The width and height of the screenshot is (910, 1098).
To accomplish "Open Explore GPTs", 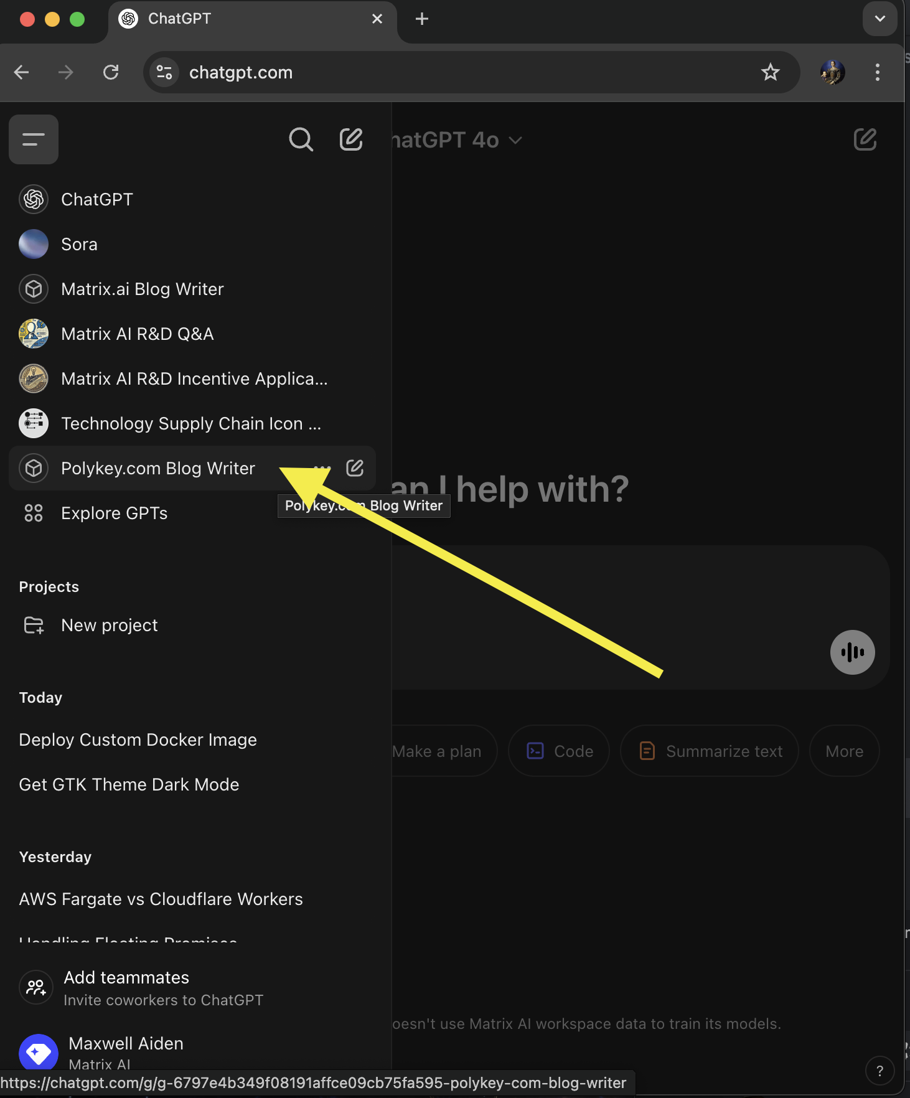I will 192,513.
